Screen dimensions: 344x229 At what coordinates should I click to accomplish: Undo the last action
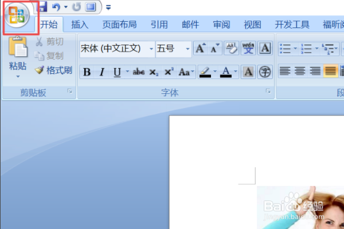[56, 7]
